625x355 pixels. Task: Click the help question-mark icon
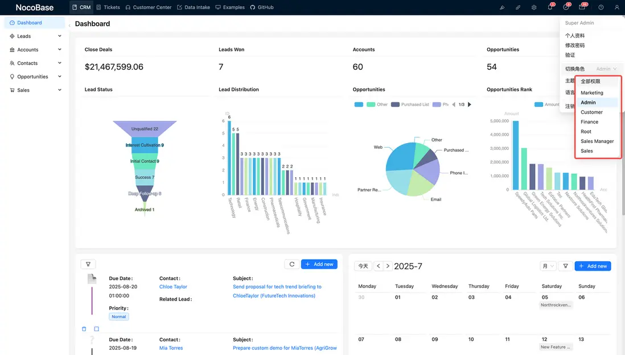pyautogui.click(x=600, y=7)
